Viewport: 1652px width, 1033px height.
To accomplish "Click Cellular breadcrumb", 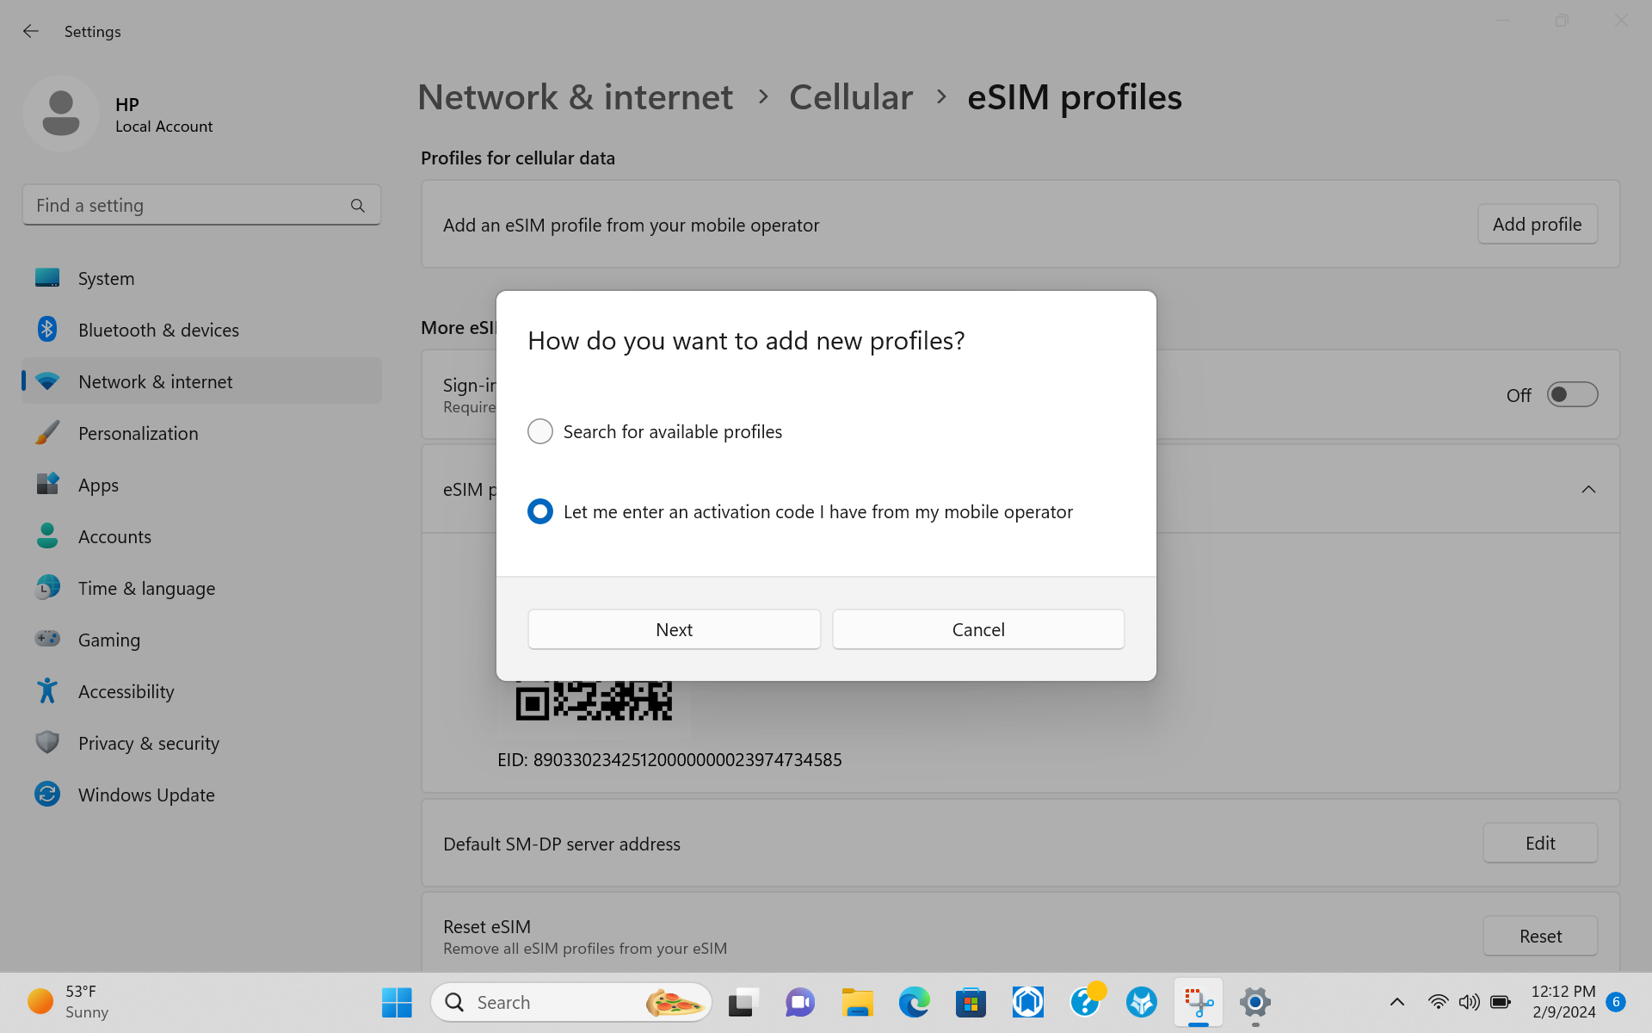I will (850, 97).
